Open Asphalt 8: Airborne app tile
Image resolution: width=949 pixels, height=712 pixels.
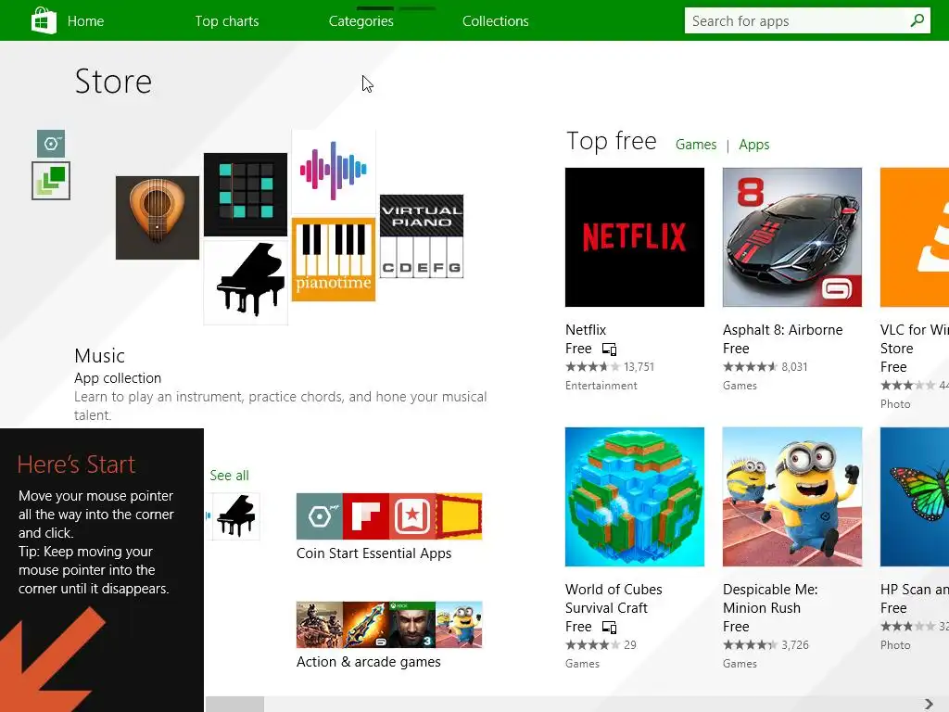[791, 237]
